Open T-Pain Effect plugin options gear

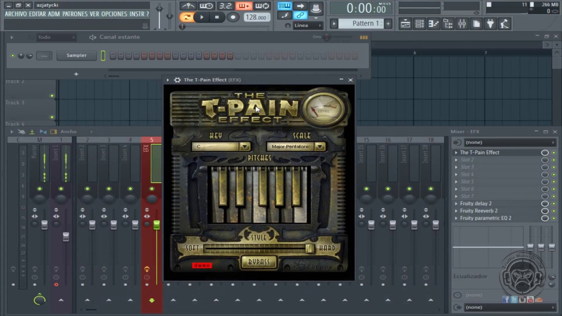click(177, 80)
